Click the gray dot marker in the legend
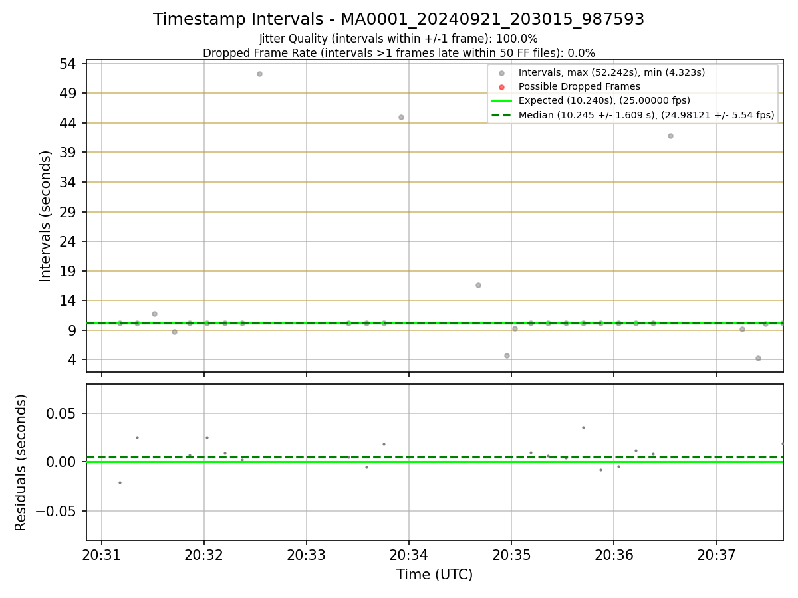This screenshot has width=798, height=598. coord(502,73)
